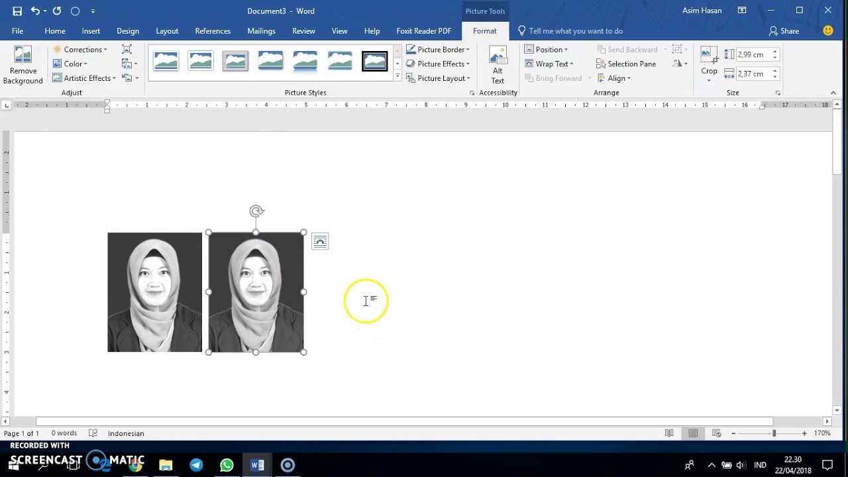Click the rotation handle above selected picture
The height and width of the screenshot is (477, 848).
click(256, 211)
